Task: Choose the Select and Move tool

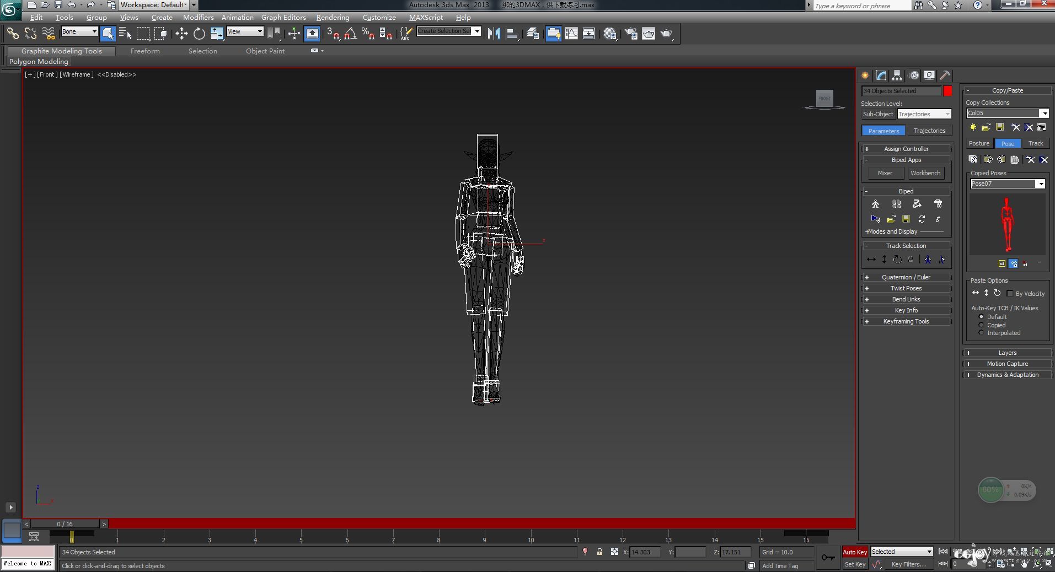Action: [181, 34]
